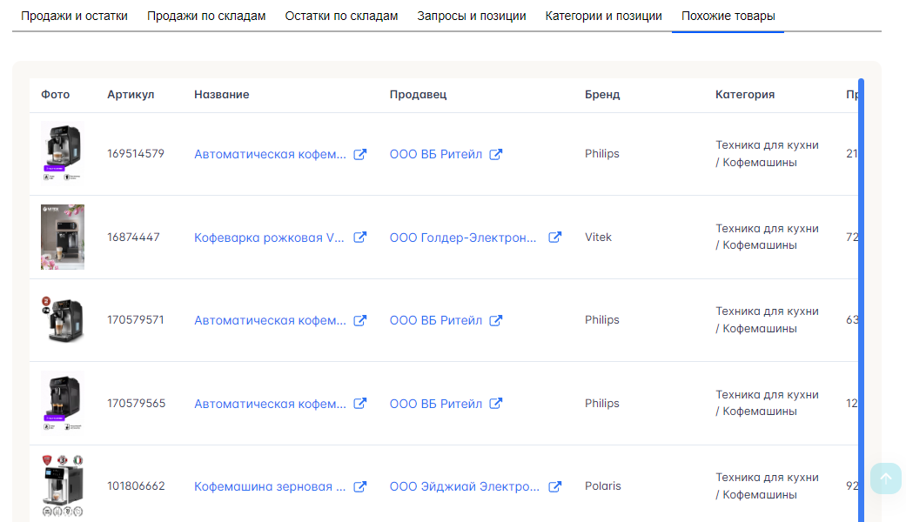
Task: Click external link icon next to Кофемашина зерновая
Action: (x=360, y=487)
